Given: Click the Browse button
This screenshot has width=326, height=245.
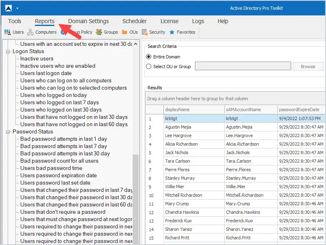Looking at the screenshot, I should pos(308,67).
